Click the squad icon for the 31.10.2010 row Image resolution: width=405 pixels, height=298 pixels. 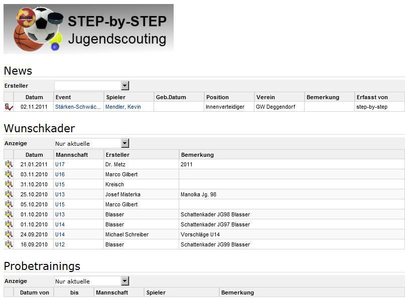(9, 184)
